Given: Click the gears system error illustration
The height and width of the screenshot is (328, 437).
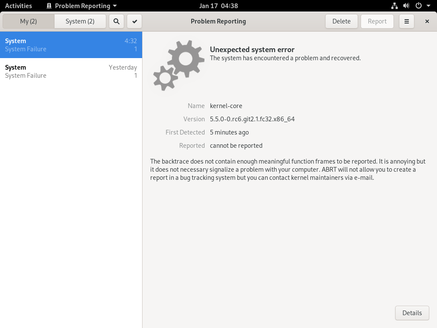Looking at the screenshot, I should [x=179, y=65].
